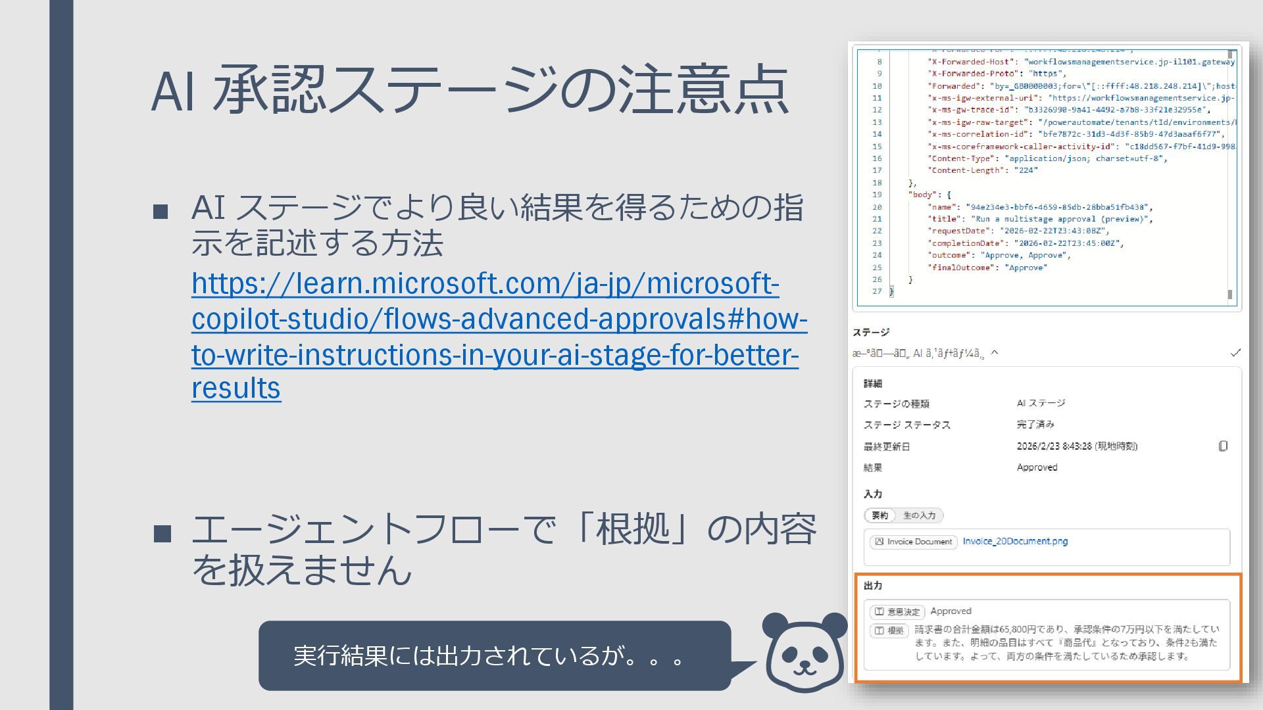This screenshot has width=1263, height=710.
Task: Click the Invoice Document input tag
Action: [914, 542]
